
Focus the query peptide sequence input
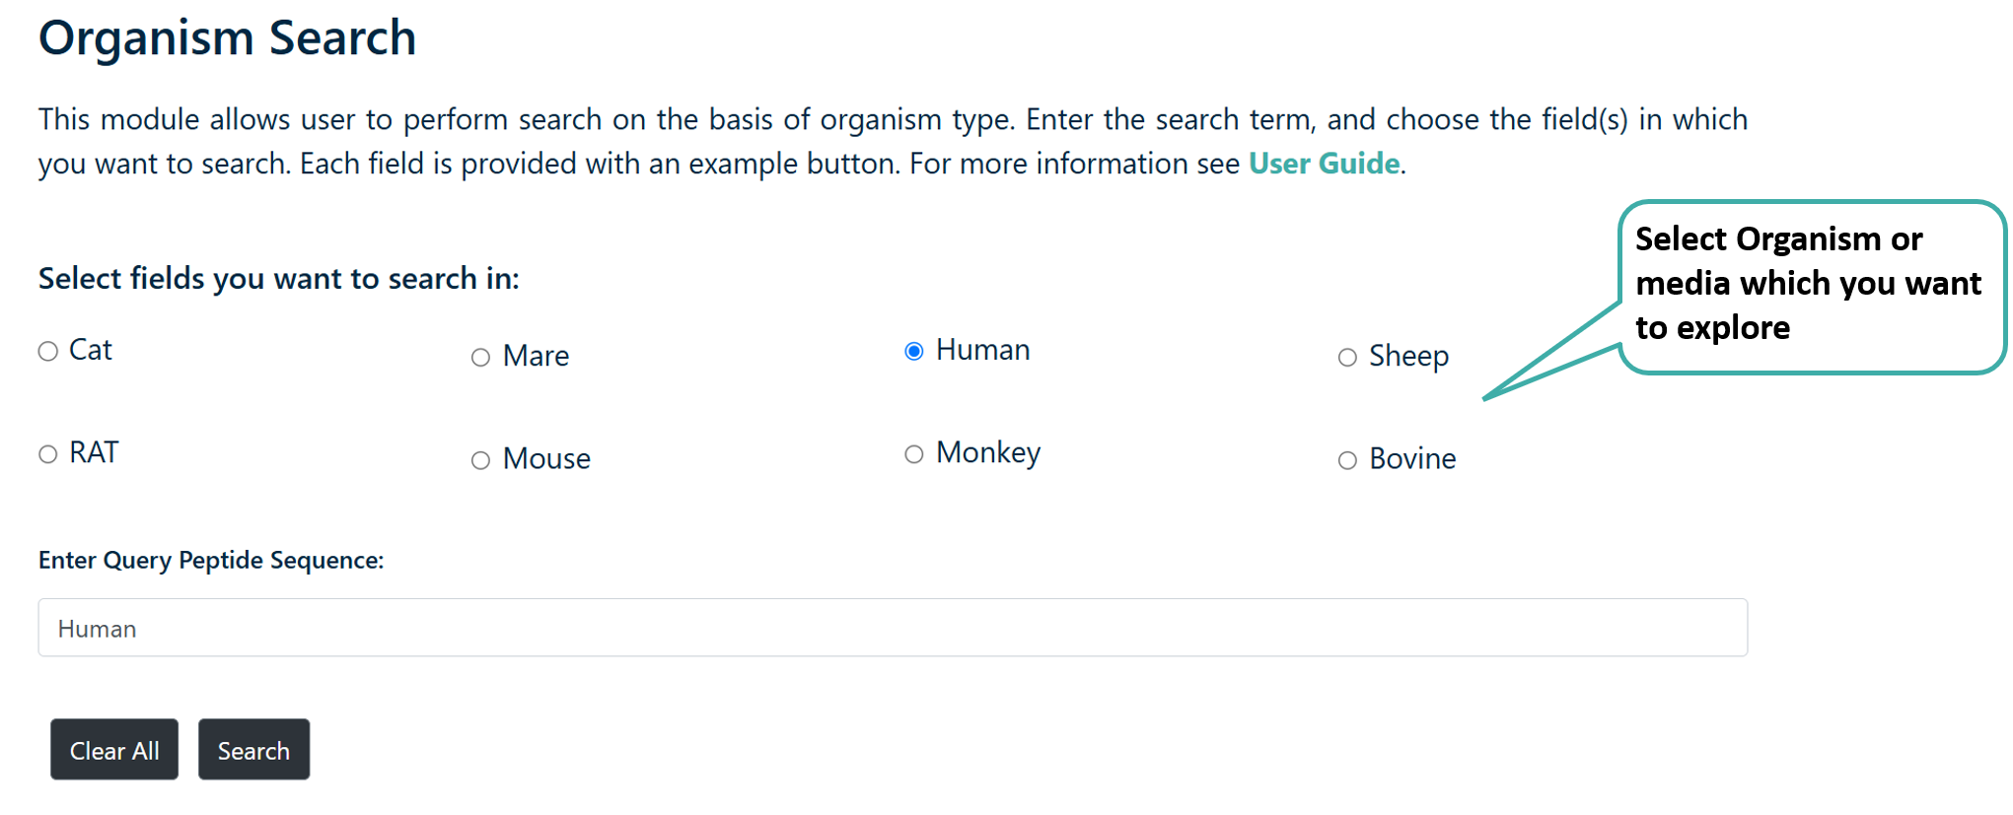893,628
